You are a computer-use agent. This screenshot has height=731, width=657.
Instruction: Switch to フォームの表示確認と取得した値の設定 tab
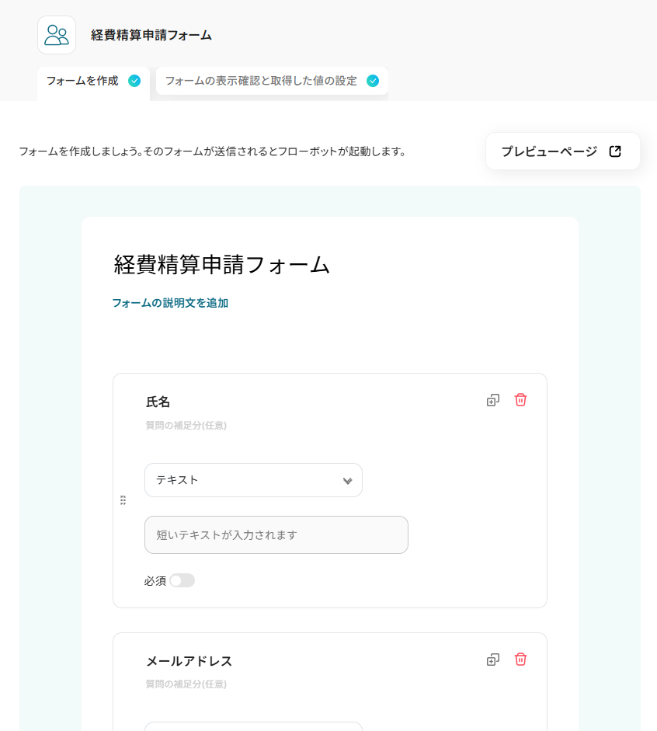(x=272, y=81)
